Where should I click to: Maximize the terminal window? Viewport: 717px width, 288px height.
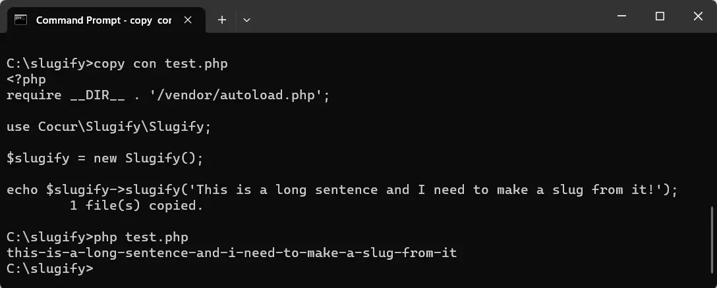coord(660,16)
